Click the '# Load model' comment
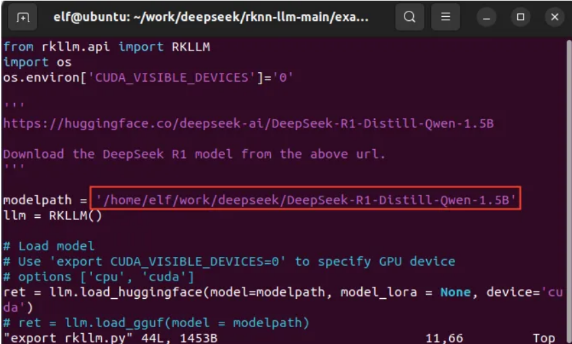572x344 pixels. (x=49, y=246)
